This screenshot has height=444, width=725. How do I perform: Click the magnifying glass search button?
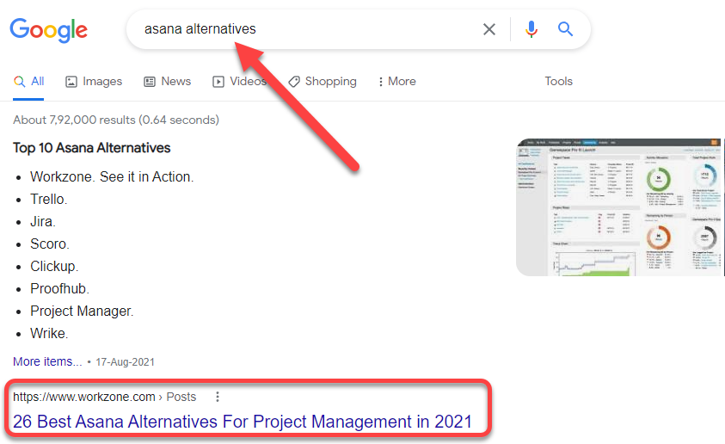(565, 29)
